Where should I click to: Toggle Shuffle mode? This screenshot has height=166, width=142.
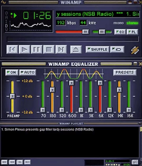[97, 49]
